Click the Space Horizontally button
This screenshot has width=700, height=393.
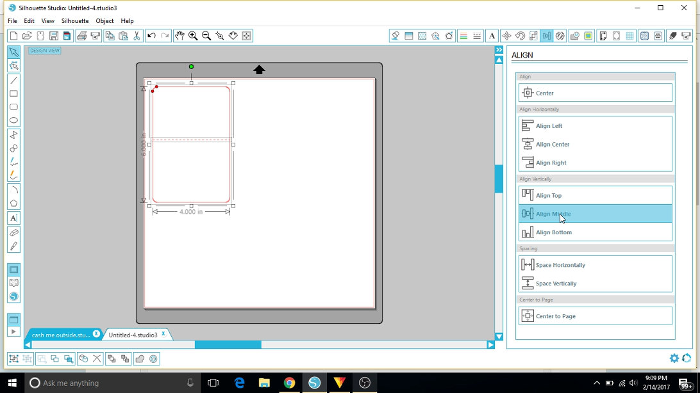click(x=595, y=265)
